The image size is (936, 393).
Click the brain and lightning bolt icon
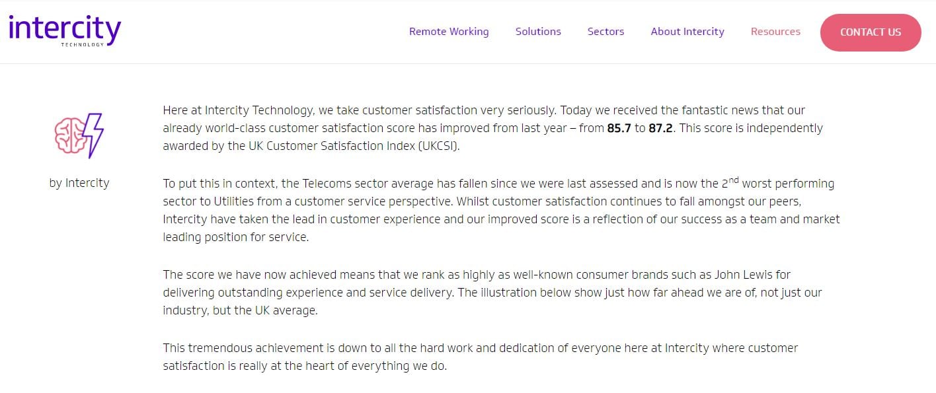tap(79, 135)
